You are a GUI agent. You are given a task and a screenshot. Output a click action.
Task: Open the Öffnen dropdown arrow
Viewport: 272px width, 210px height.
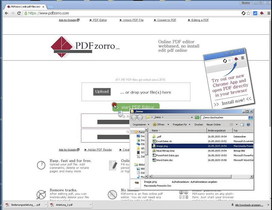(169, 124)
